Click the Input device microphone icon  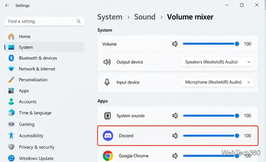pyautogui.click(x=107, y=82)
